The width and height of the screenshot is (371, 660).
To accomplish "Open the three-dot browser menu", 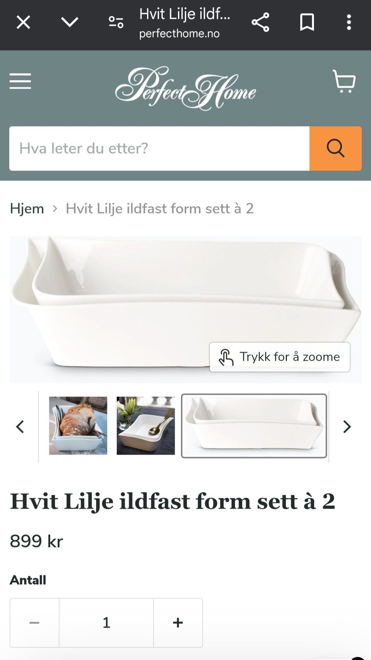I will tap(349, 22).
